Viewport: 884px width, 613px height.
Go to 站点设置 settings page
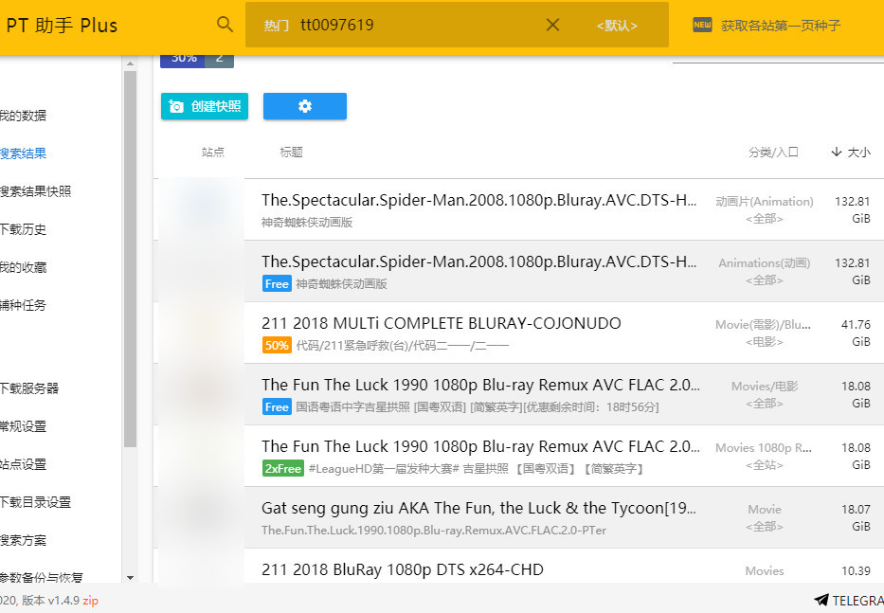(19, 464)
